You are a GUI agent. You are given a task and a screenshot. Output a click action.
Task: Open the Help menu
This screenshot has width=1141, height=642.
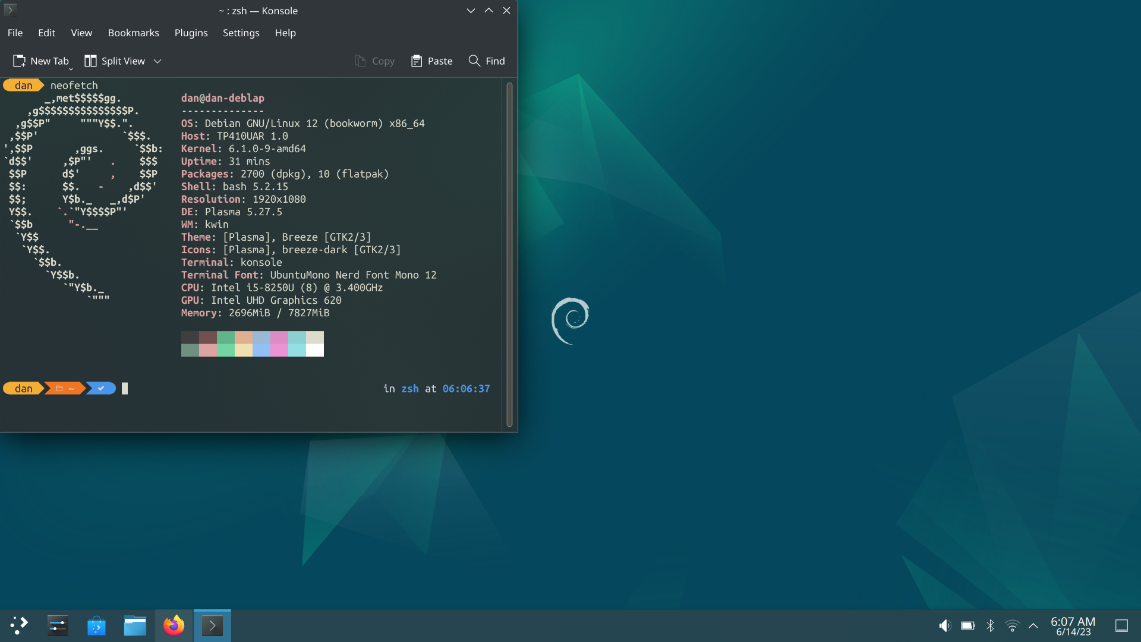click(x=285, y=33)
